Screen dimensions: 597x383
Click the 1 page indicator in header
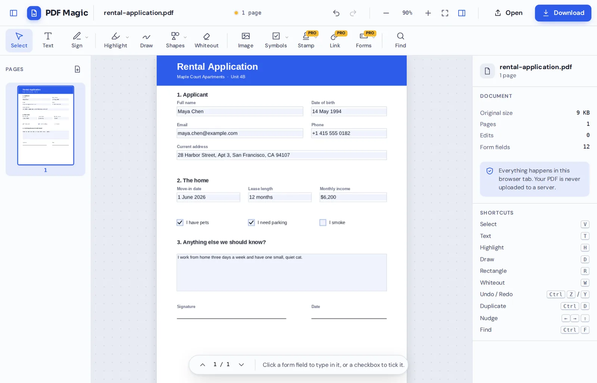(248, 13)
